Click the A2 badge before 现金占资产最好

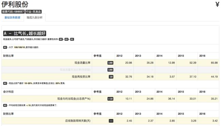point(5,83)
